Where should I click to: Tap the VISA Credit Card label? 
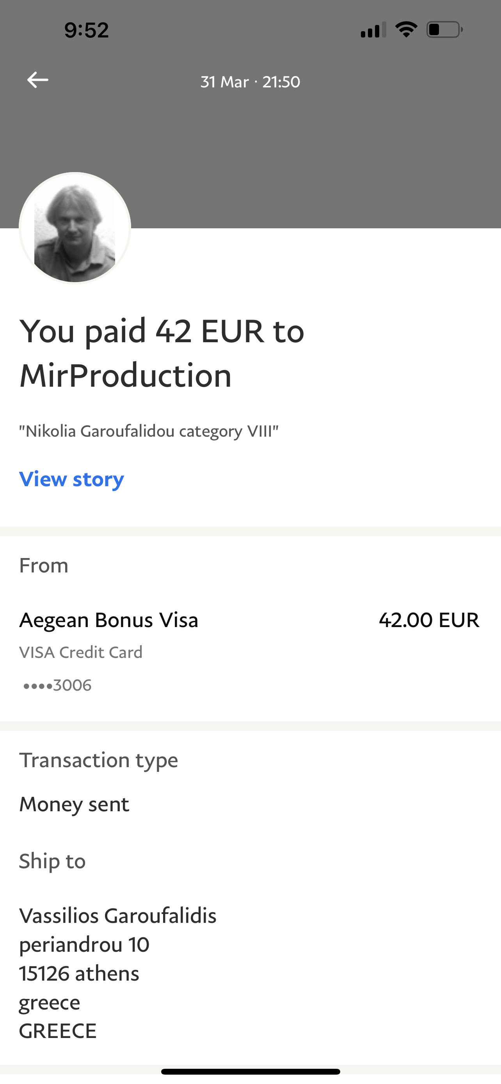click(81, 652)
